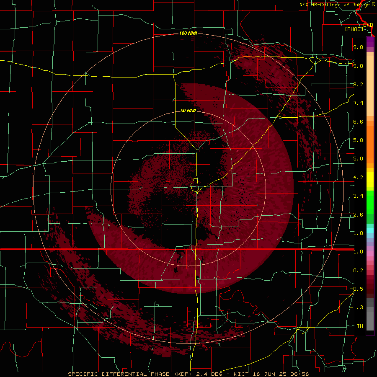
Task: Select the 9.8 value on the color scale
Action: tap(358, 47)
